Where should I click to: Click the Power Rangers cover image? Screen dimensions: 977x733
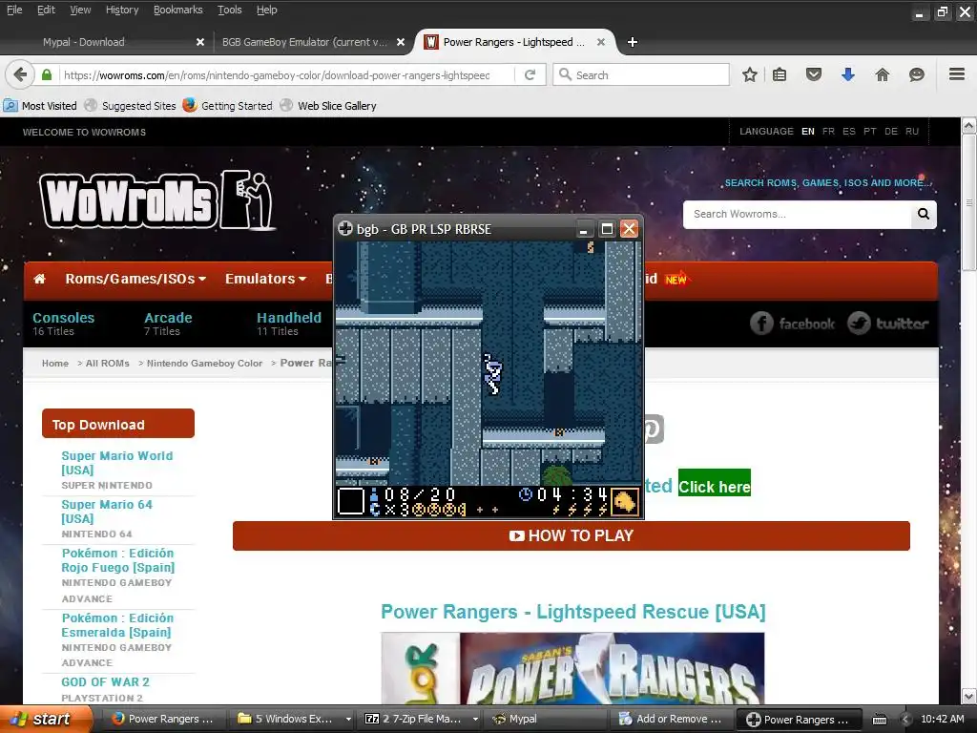[x=572, y=668]
